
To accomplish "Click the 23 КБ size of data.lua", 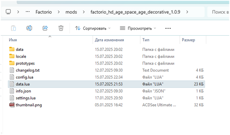I will pyautogui.click(x=199, y=84).
